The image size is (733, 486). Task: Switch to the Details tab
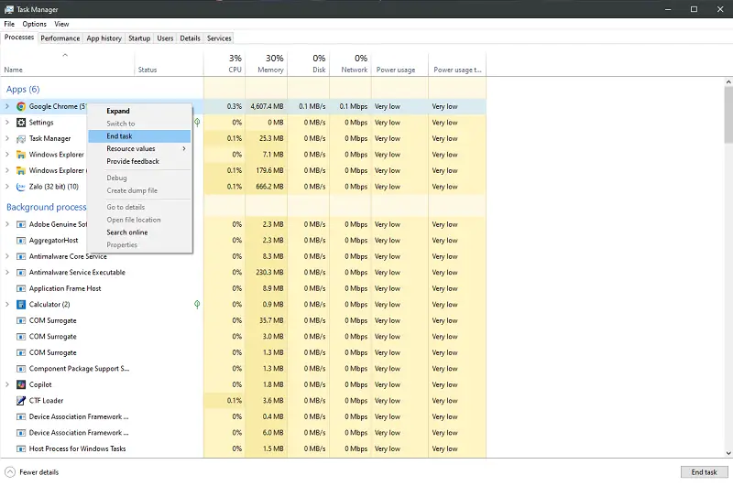[x=190, y=38]
